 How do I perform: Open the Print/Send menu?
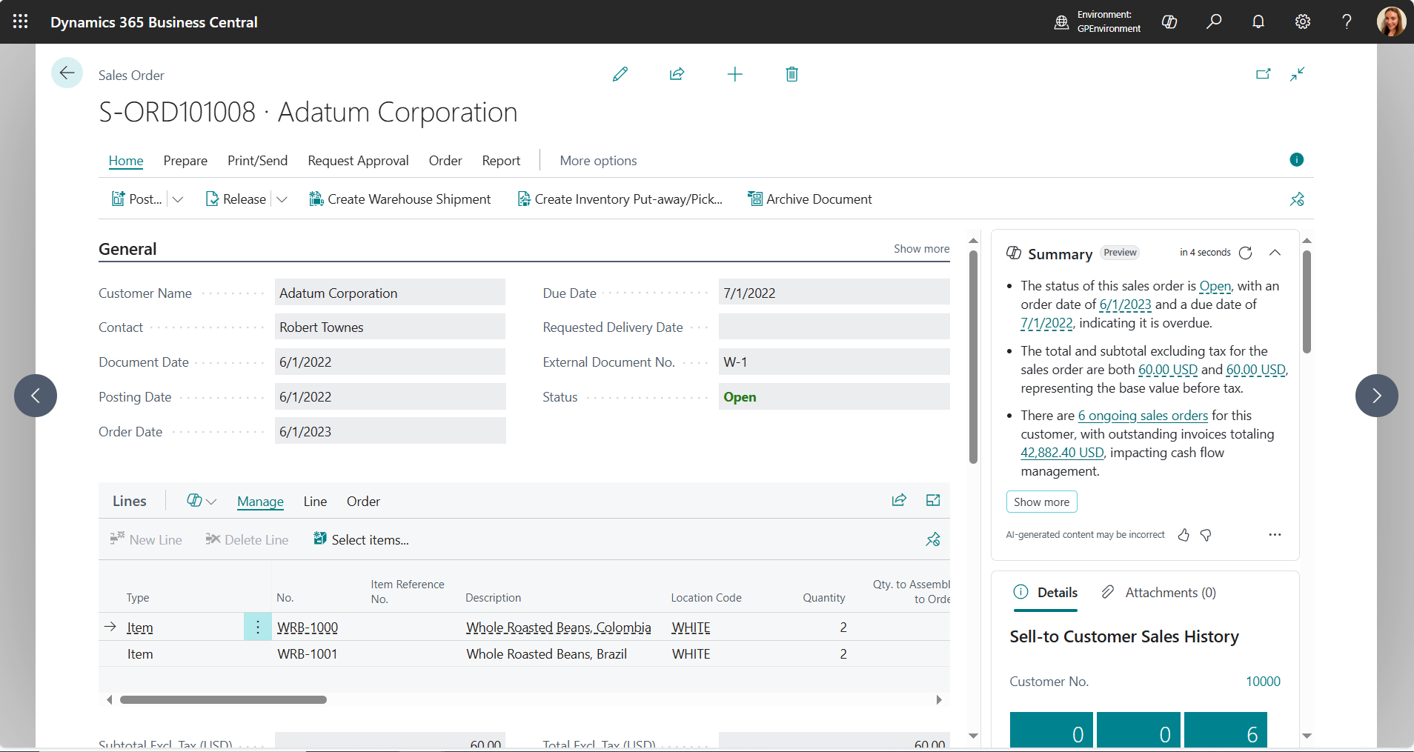tap(257, 161)
